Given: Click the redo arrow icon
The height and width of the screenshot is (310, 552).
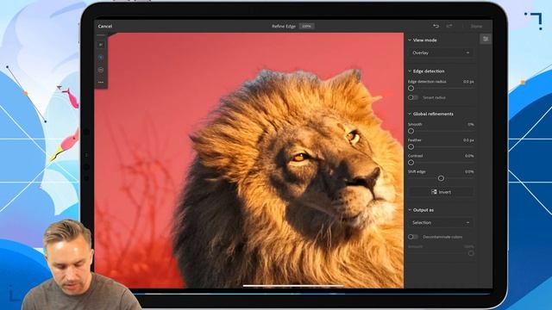Looking at the screenshot, I should [x=449, y=26].
